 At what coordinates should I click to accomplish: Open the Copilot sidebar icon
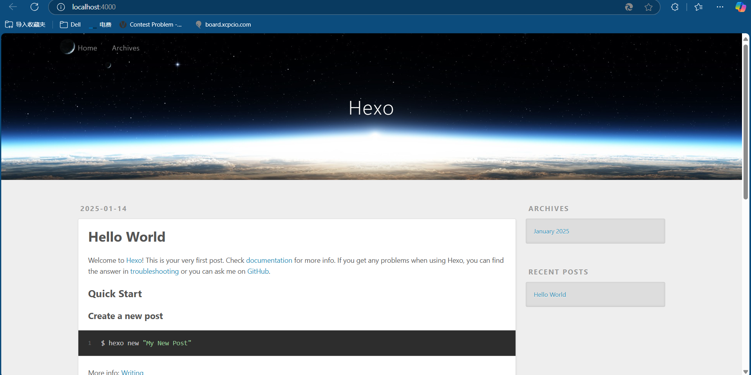(740, 7)
